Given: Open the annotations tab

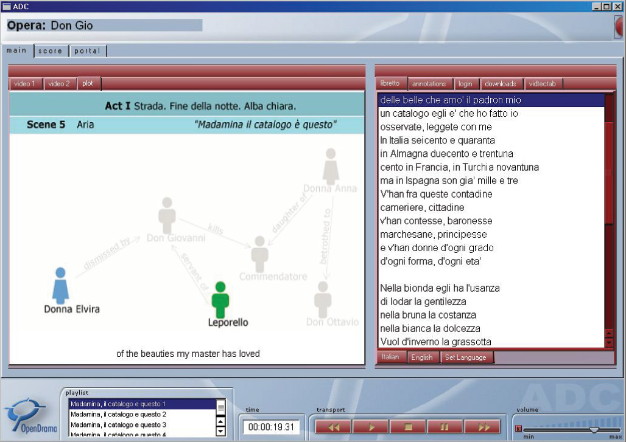Looking at the screenshot, I should point(429,84).
